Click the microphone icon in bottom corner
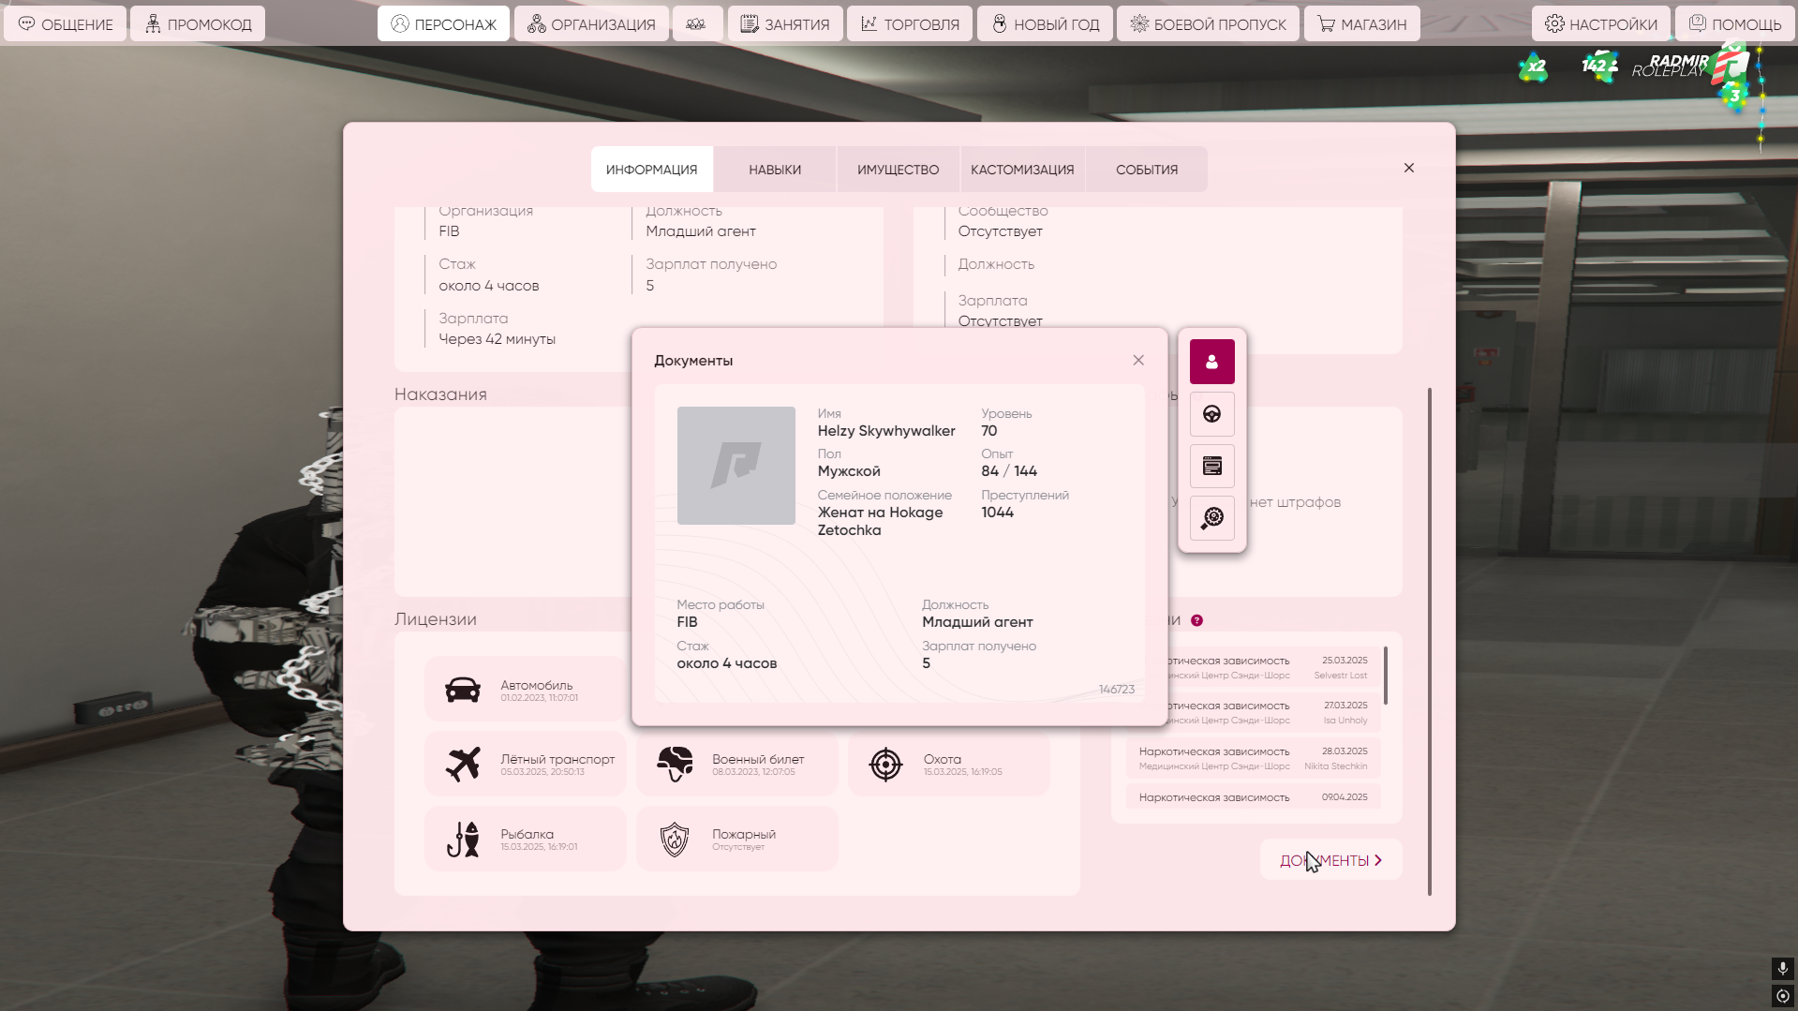 1782,968
